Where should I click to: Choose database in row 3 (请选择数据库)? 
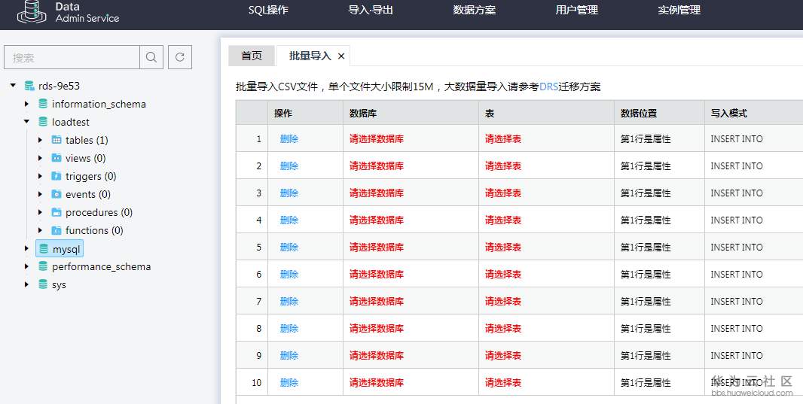[377, 193]
